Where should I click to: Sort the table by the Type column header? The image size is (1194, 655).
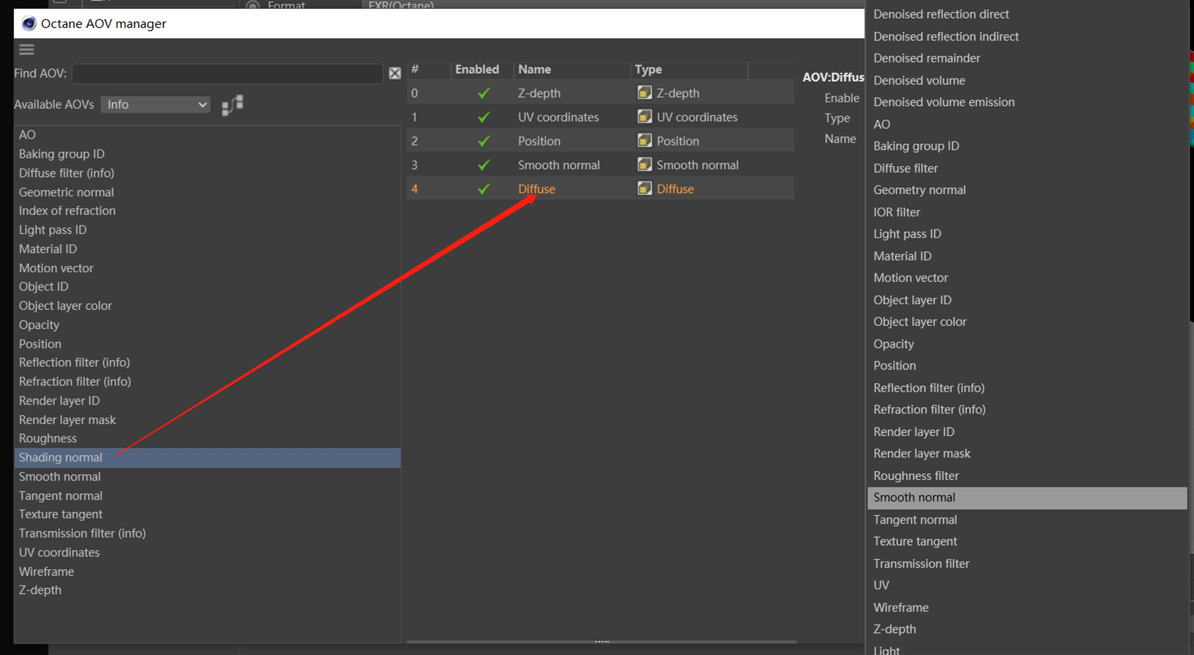(x=689, y=70)
